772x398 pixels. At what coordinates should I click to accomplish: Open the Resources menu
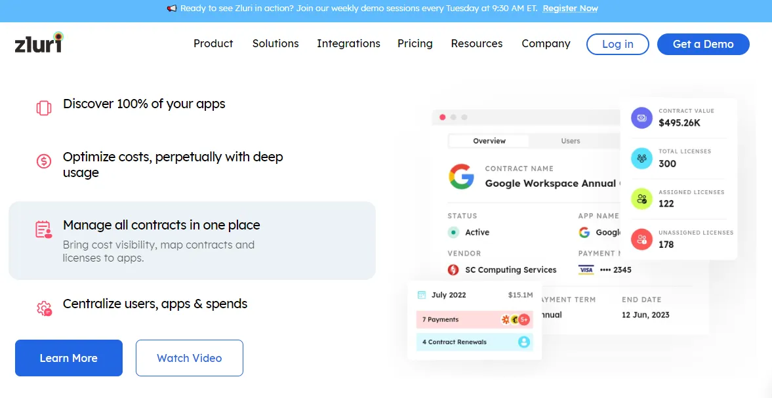coord(477,44)
